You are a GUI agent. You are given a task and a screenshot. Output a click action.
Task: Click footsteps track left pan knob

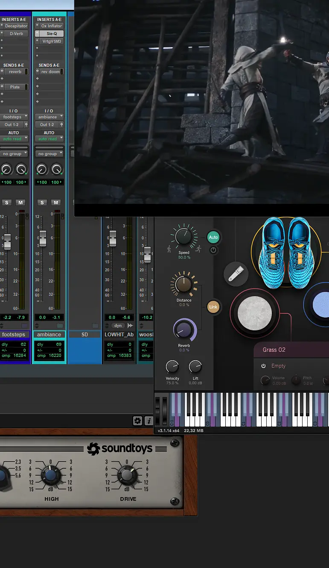tap(6, 170)
